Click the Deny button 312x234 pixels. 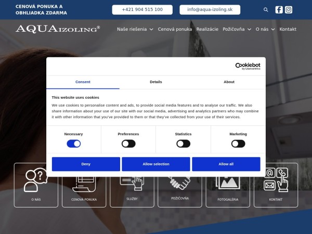[x=86, y=164]
